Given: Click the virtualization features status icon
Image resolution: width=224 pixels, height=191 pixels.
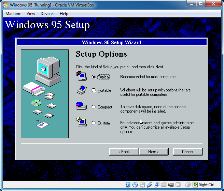Looking at the screenshot, I should click(x=178, y=185).
